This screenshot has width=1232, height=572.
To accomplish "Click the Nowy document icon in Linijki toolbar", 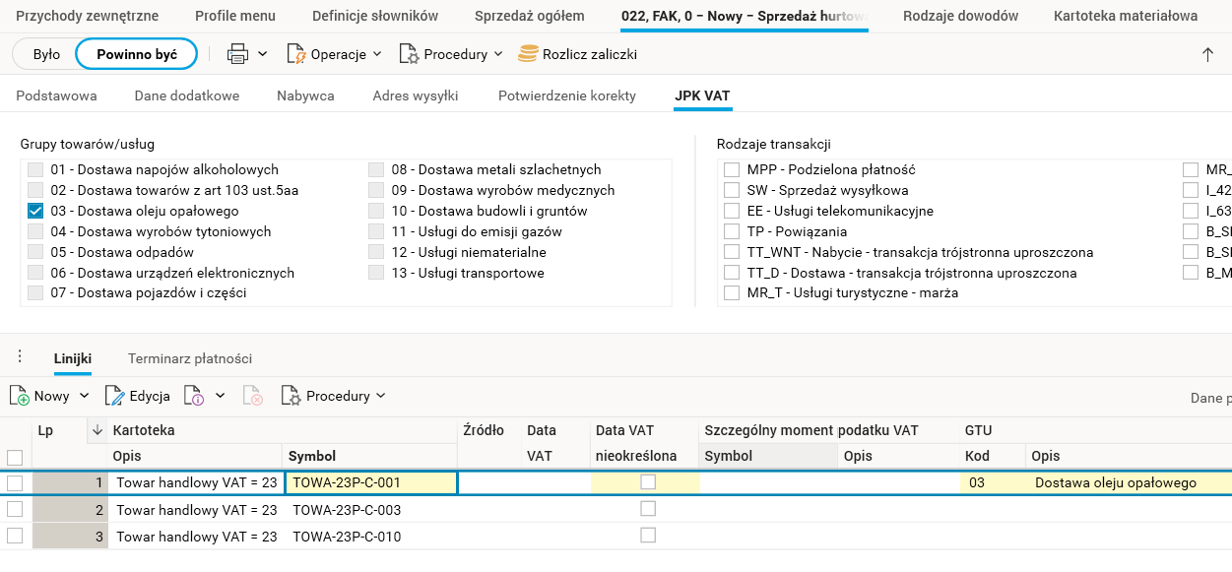I will [x=20, y=396].
